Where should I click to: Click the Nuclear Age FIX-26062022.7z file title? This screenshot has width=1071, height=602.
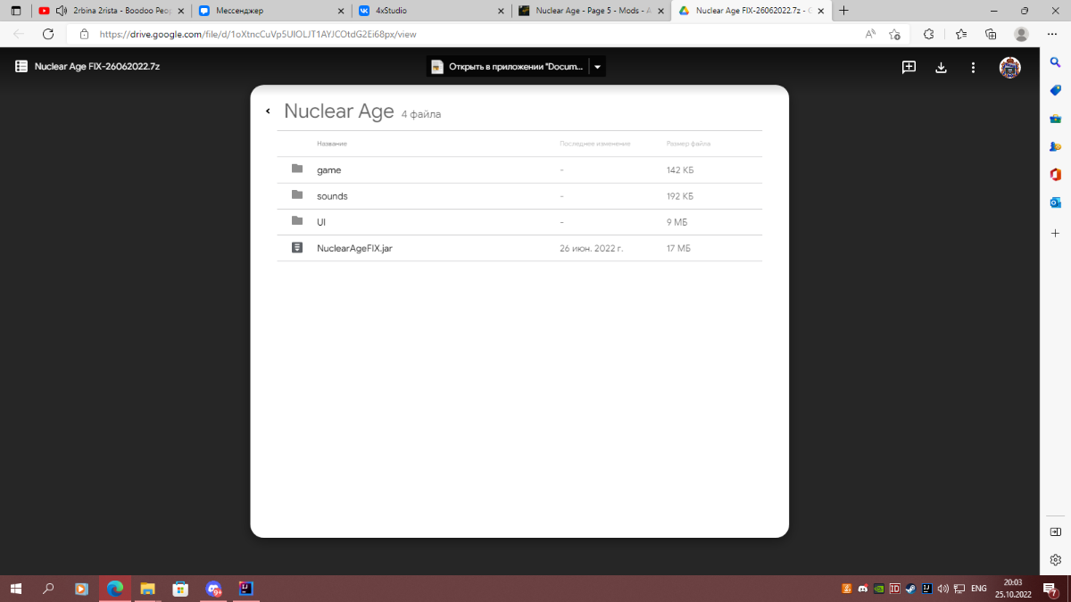97,67
